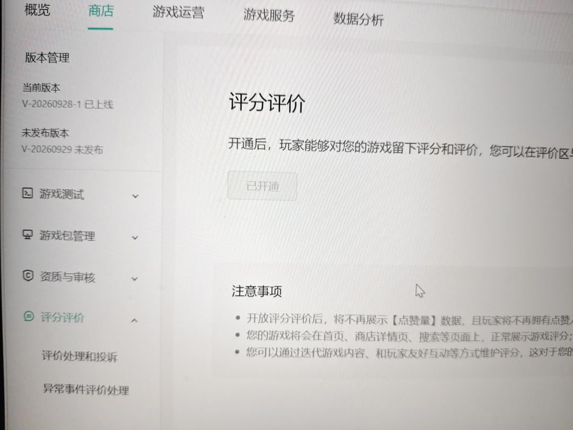Screen dimensions: 573x430
Task: Expand the 游戏包管理 chevron
Action: [x=135, y=238]
